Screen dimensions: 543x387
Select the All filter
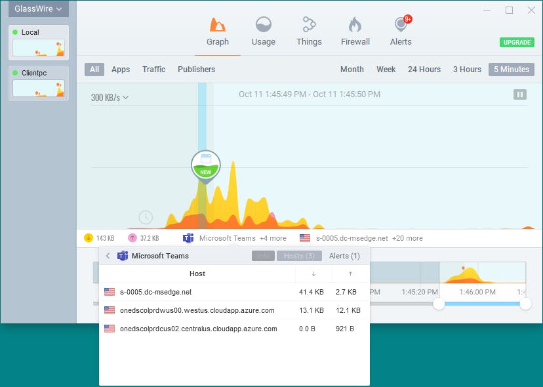(x=94, y=70)
